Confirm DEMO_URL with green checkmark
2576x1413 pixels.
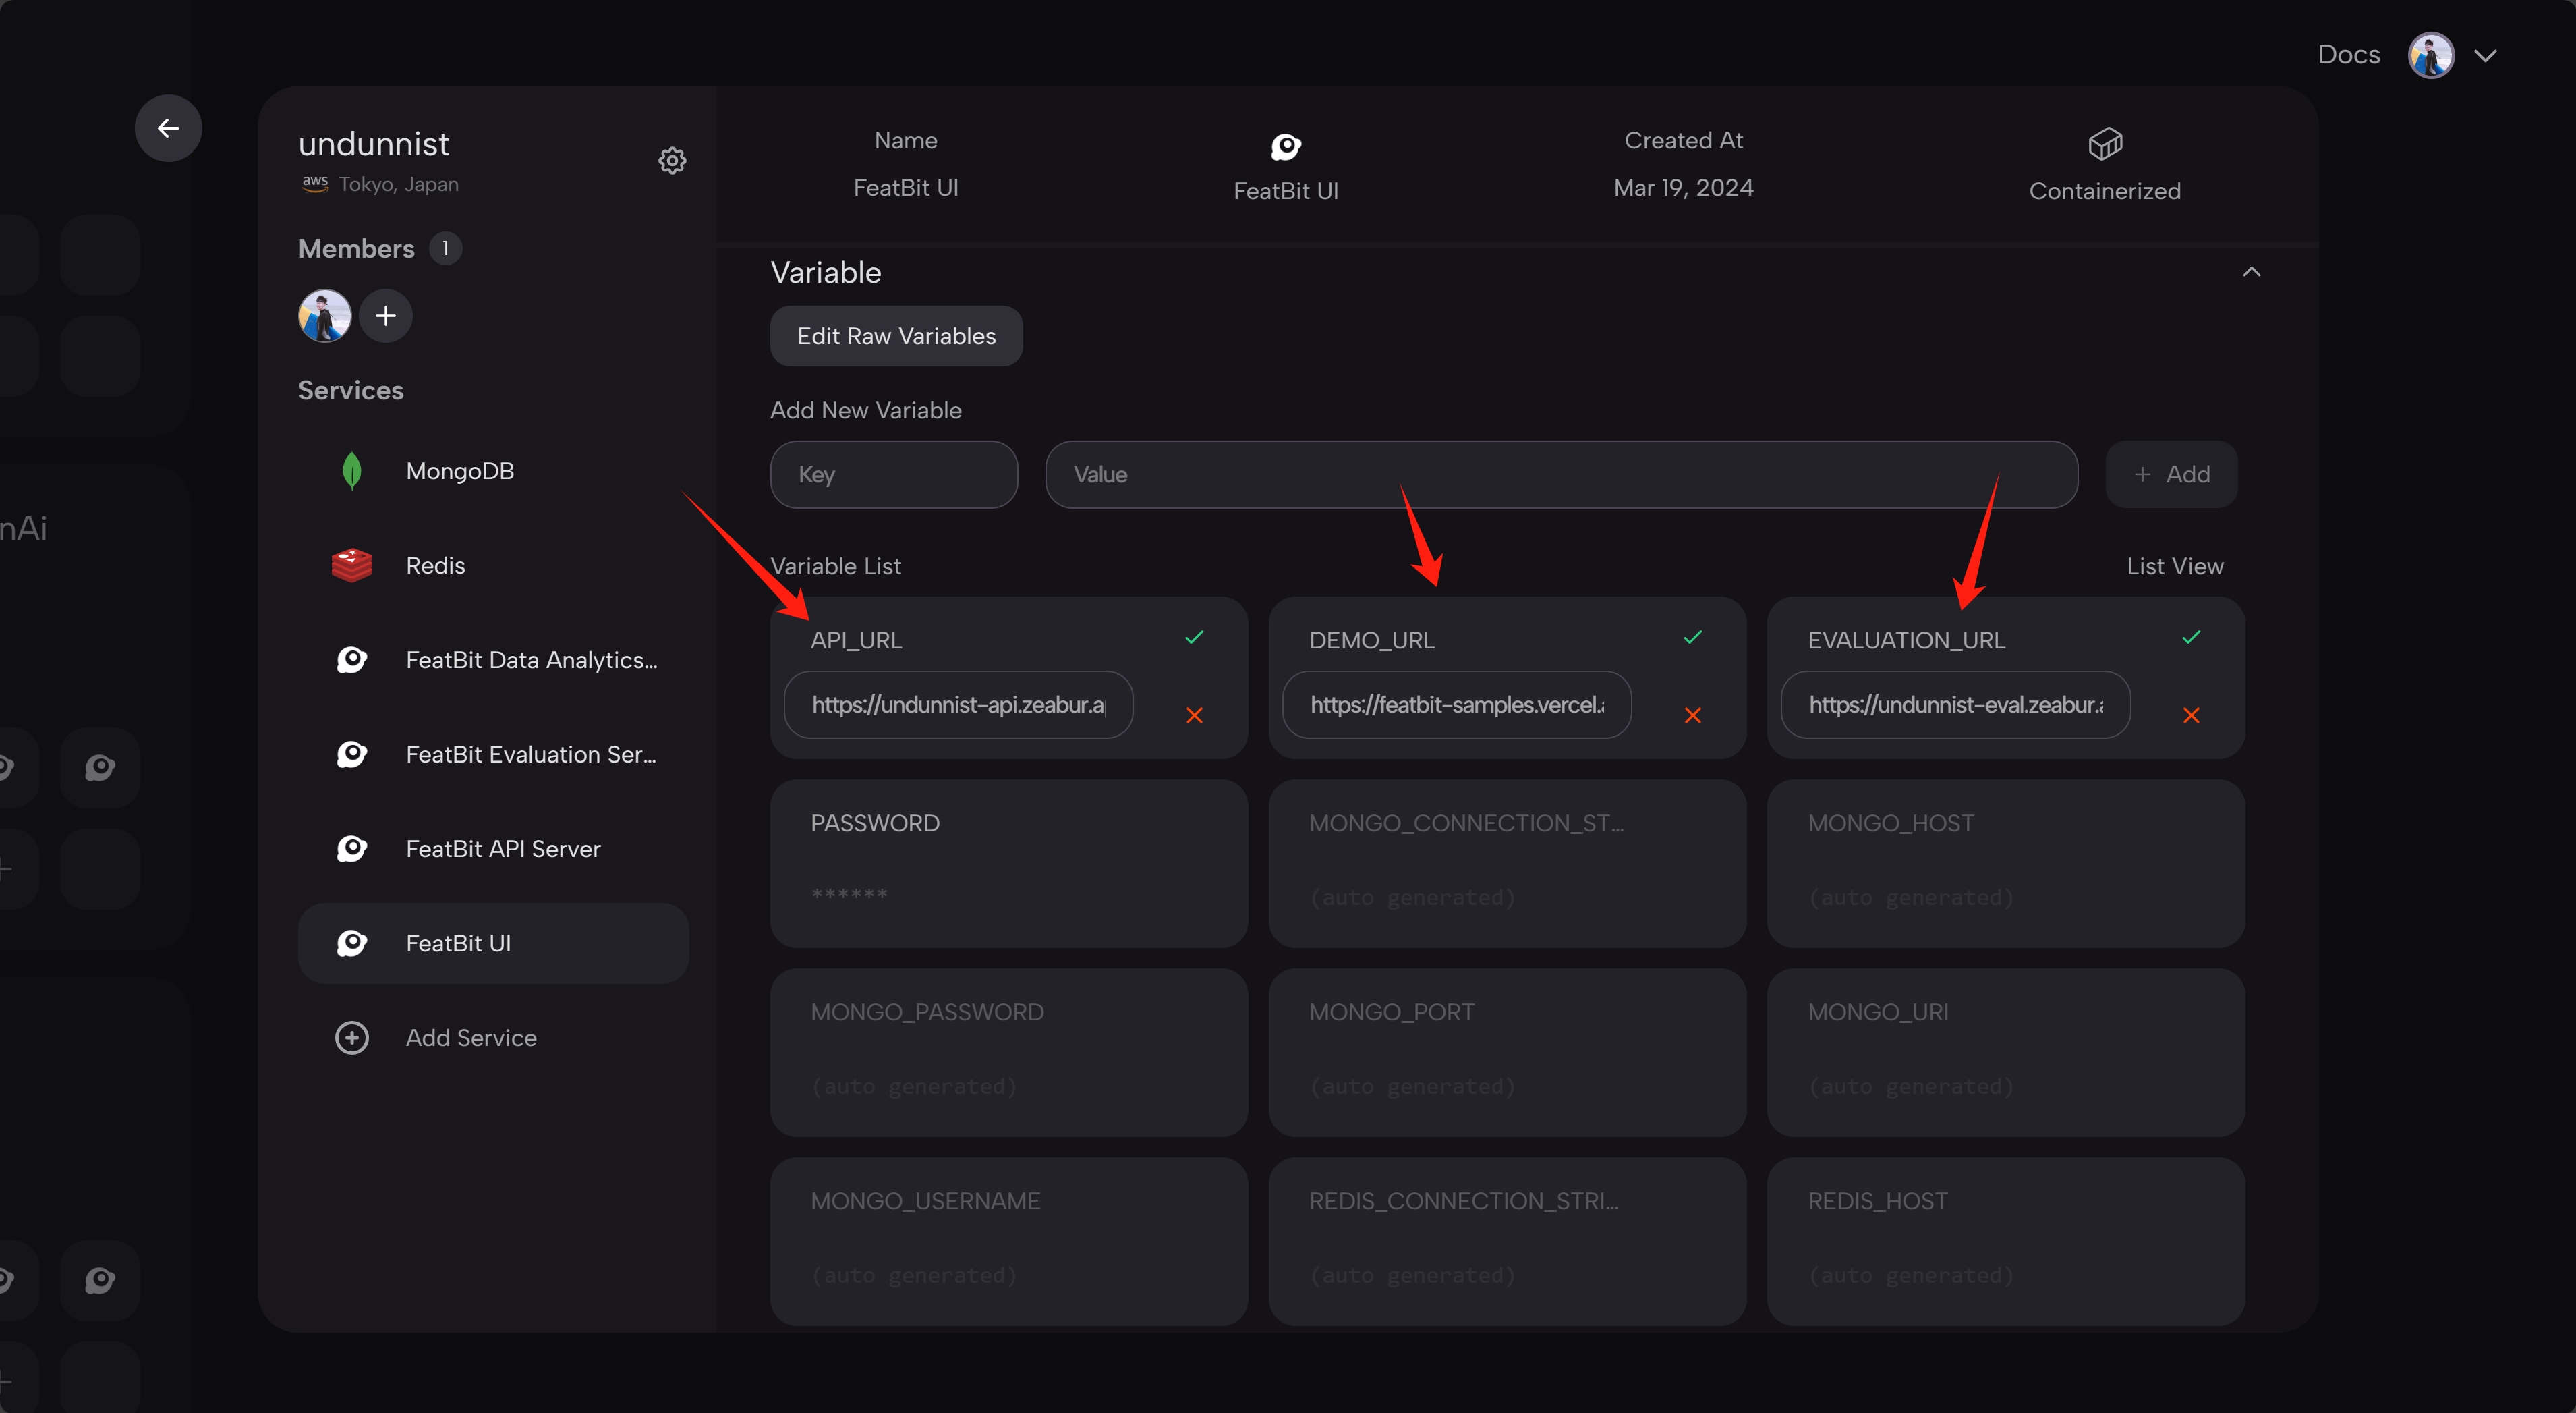click(x=1692, y=638)
